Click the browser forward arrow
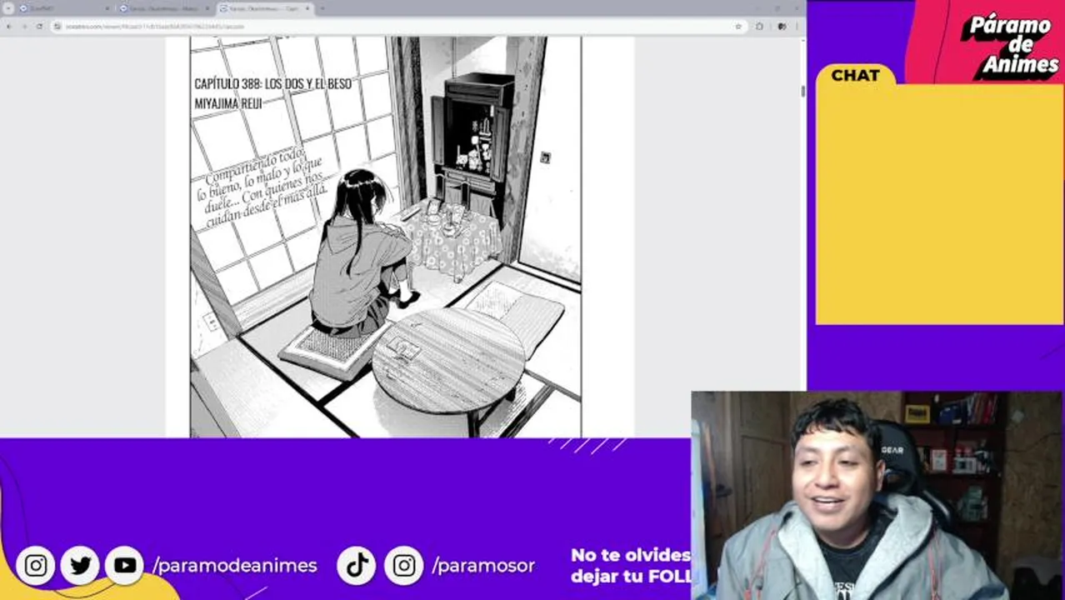 pyautogui.click(x=23, y=27)
